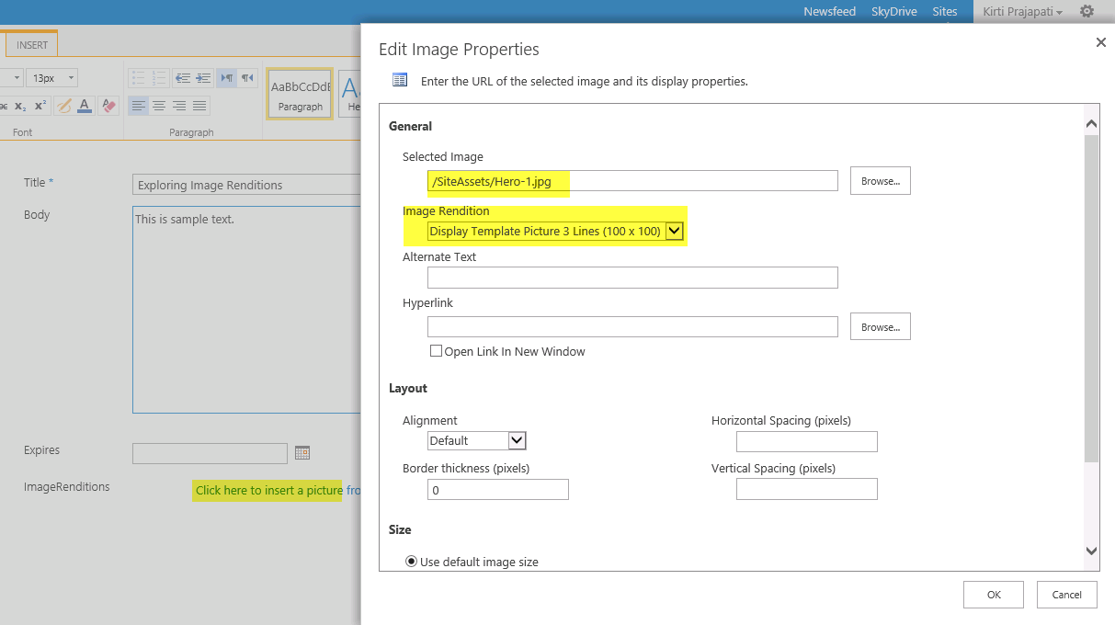Click the superscript formatting icon
Screen dimensions: 1115x625
pos(39,106)
